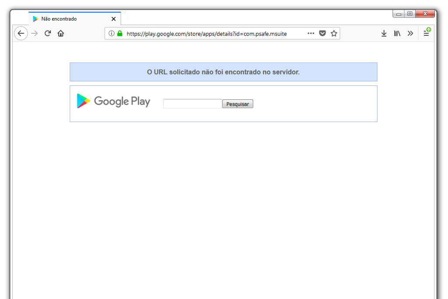Viewport: 448px width, 299px height.
Task: Open the Library sidebar icon
Action: pos(397,33)
